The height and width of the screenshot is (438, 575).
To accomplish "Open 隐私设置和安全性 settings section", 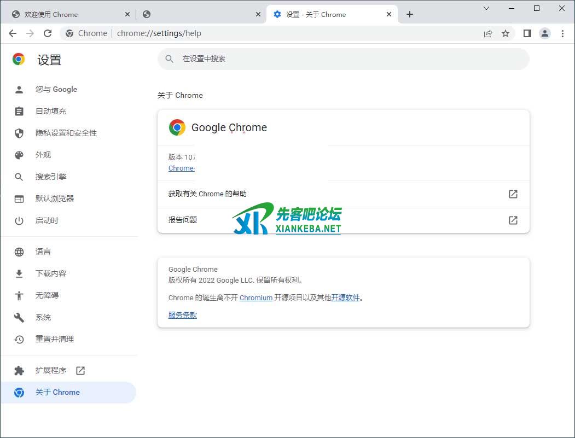I will (66, 133).
